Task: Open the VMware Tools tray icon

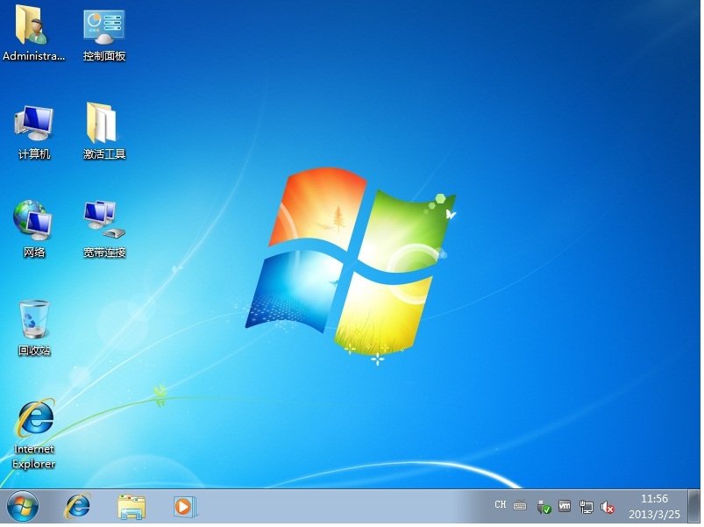Action: [x=565, y=506]
